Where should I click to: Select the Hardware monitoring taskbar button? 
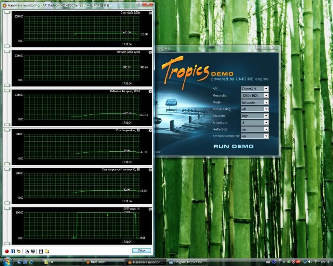pos(146,262)
